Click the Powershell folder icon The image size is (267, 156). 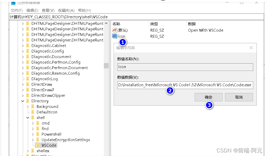click(38, 134)
